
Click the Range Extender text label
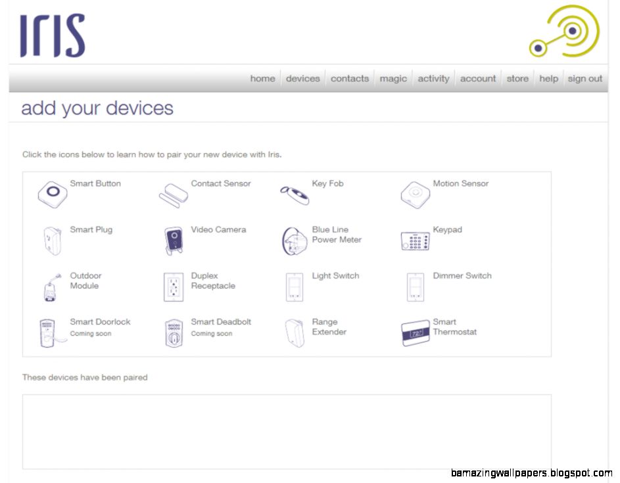click(x=329, y=327)
